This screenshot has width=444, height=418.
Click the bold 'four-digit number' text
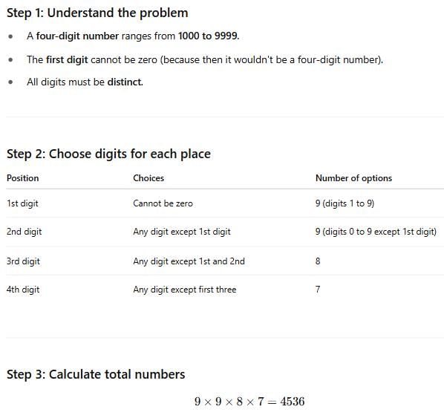point(77,36)
